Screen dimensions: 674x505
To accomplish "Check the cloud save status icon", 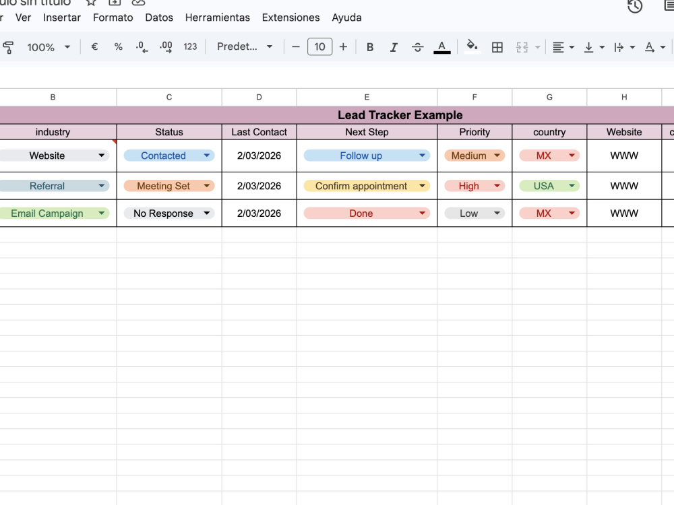I will point(138,2).
